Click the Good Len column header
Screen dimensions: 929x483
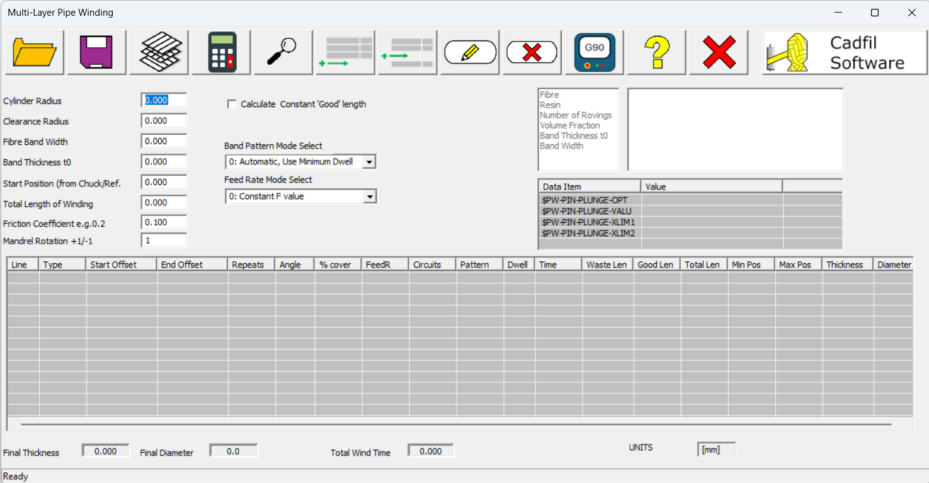pyautogui.click(x=657, y=264)
